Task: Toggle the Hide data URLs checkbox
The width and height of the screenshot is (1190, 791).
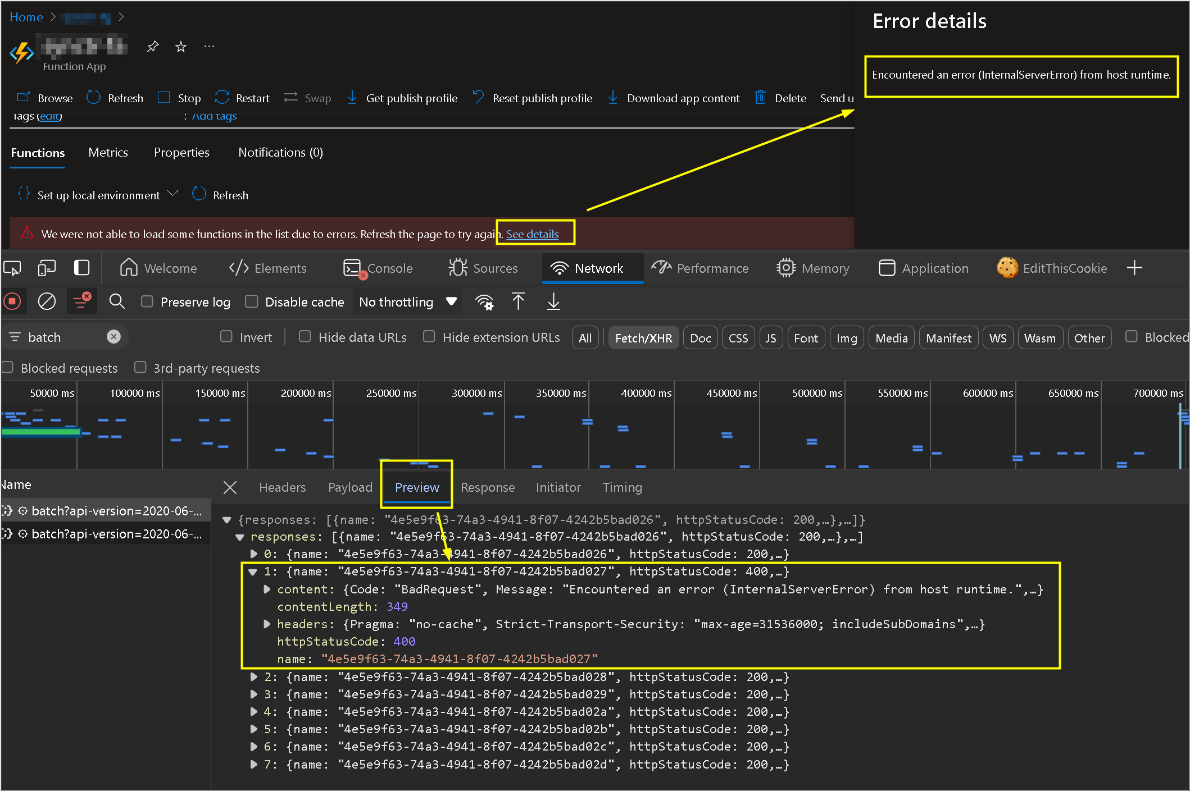Action: pos(305,337)
